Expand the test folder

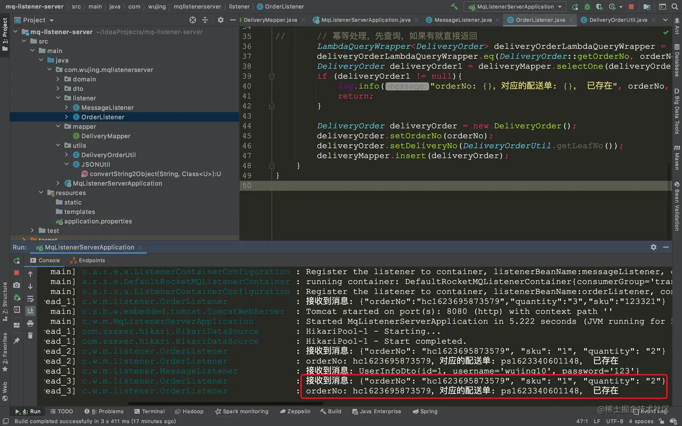pos(32,231)
